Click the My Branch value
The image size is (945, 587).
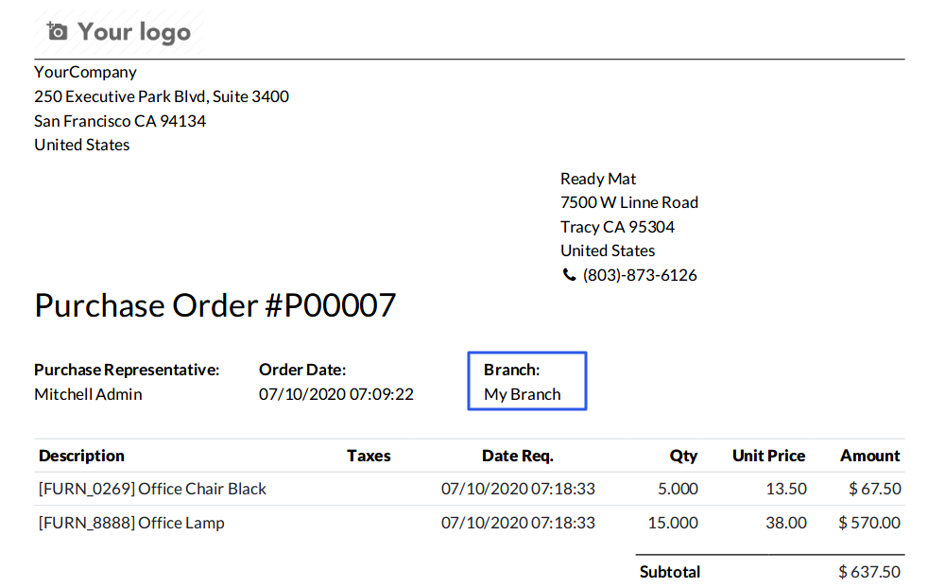point(522,394)
